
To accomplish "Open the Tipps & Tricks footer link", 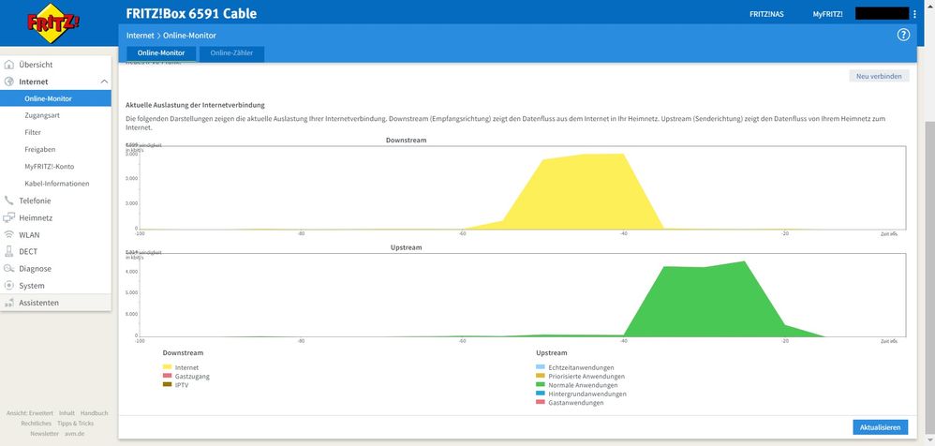I will (76, 424).
